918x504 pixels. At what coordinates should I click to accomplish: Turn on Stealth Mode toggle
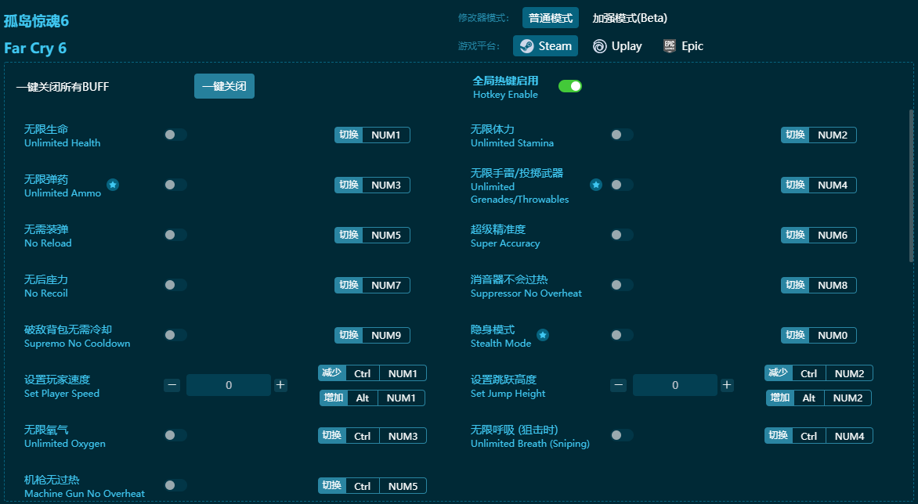(x=622, y=335)
